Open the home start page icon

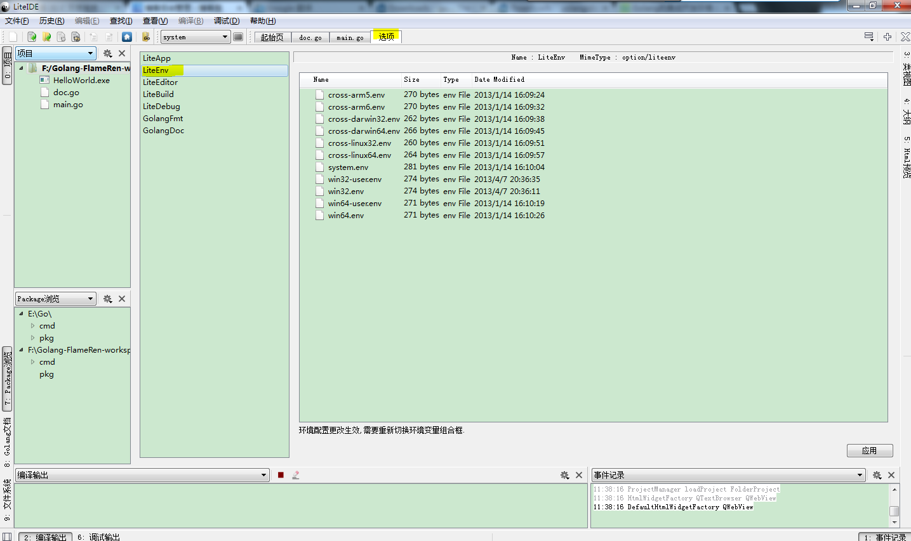127,37
